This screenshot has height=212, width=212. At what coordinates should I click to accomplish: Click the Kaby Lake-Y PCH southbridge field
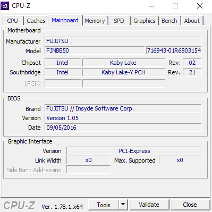click(x=123, y=72)
